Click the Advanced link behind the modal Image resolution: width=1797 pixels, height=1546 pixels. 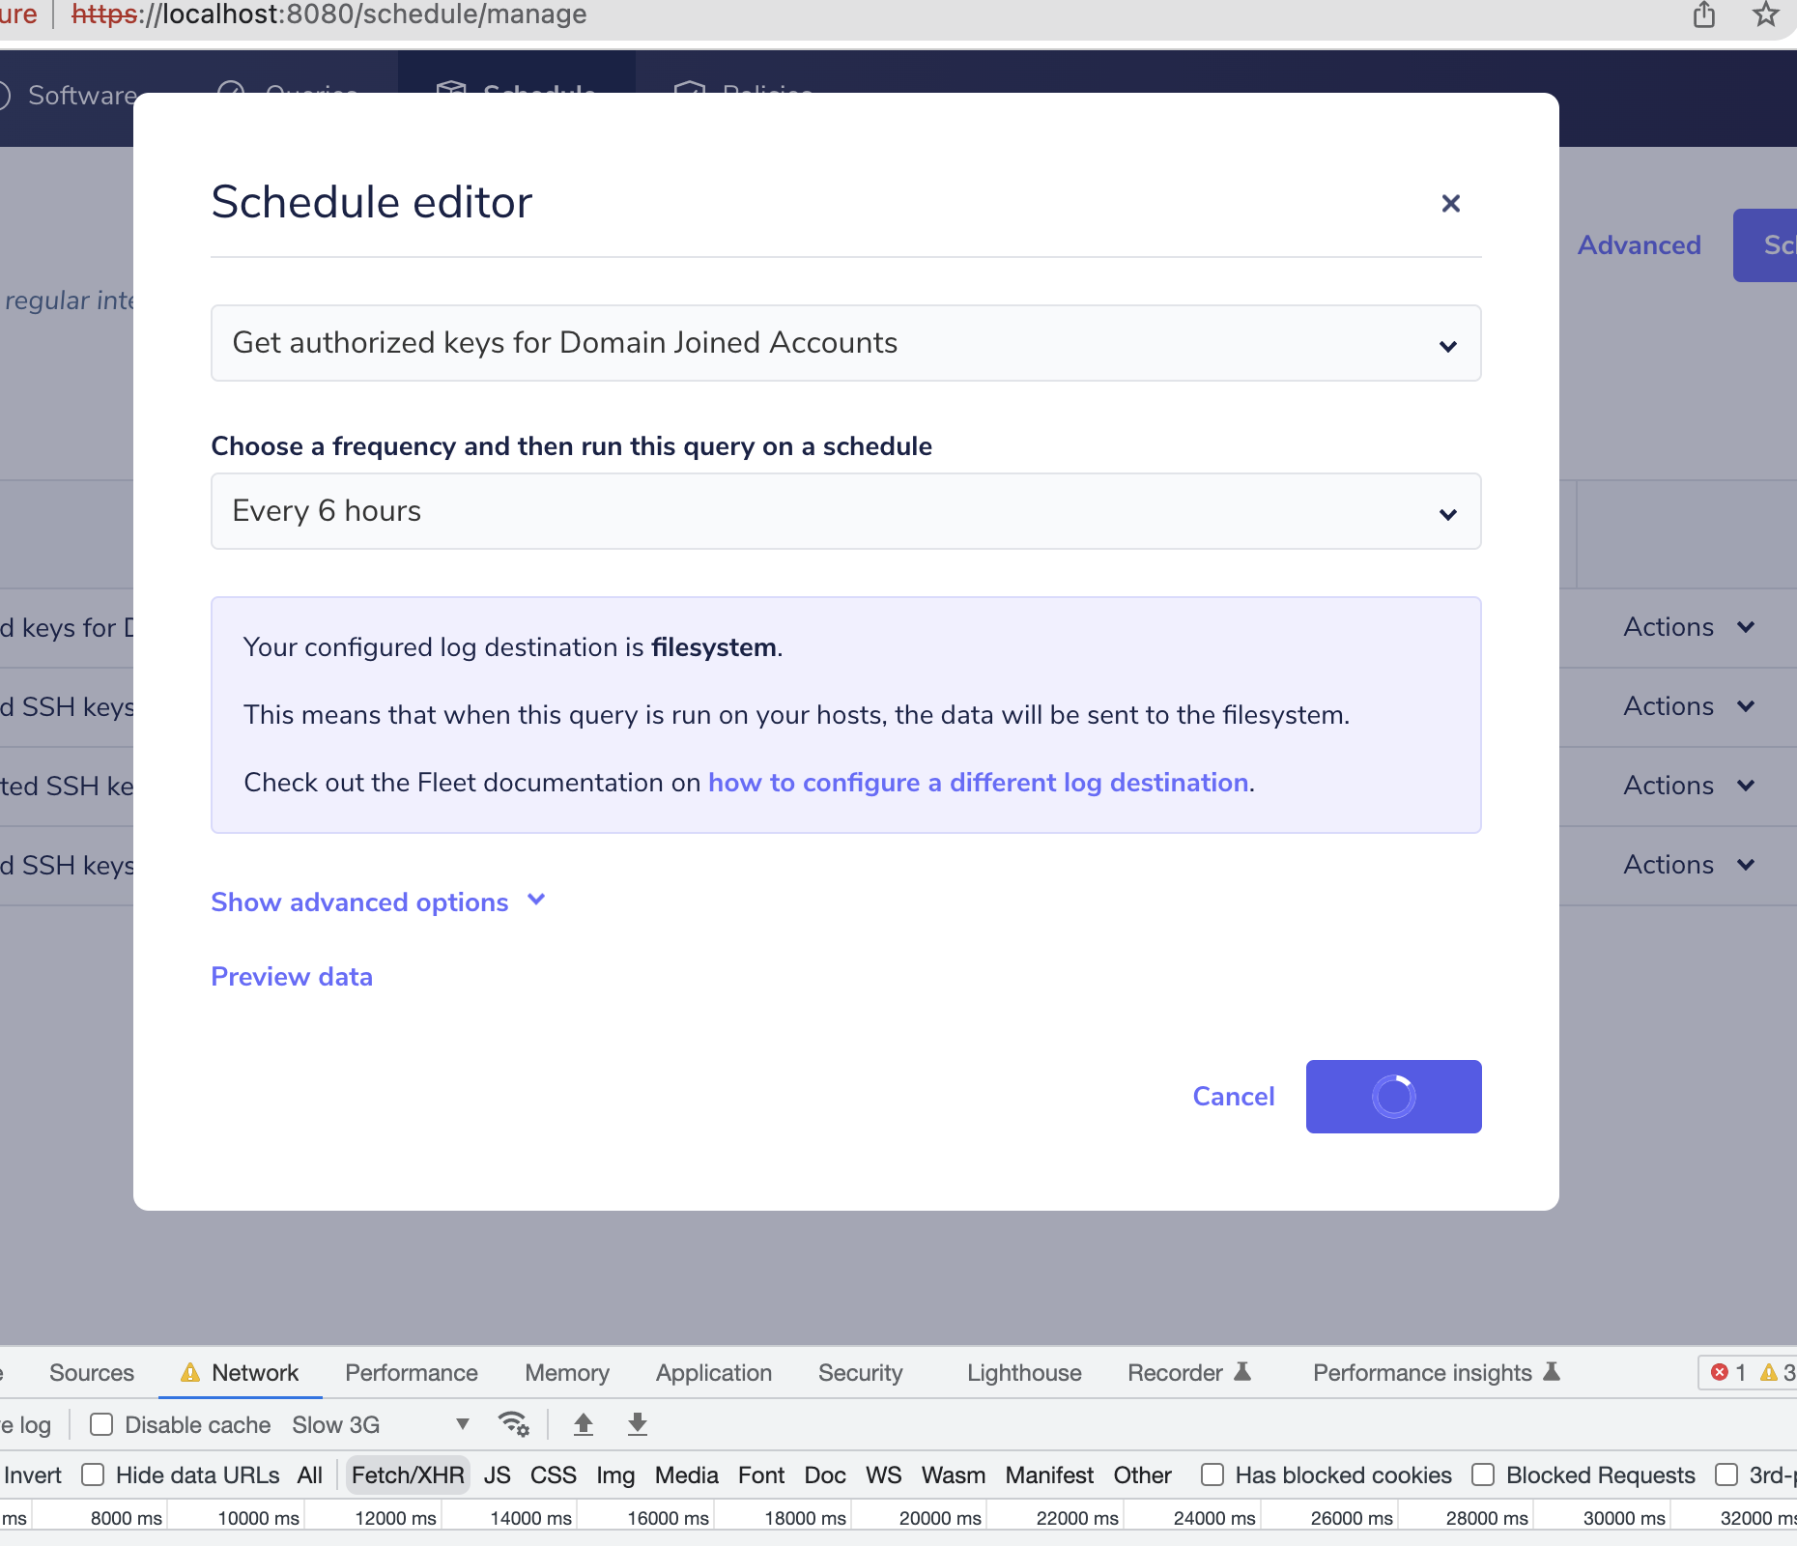point(1639,245)
